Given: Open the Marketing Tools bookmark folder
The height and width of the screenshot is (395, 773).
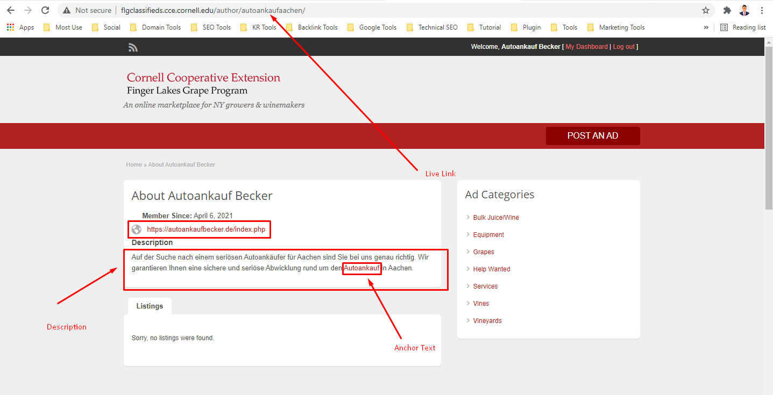Looking at the screenshot, I should [x=616, y=27].
